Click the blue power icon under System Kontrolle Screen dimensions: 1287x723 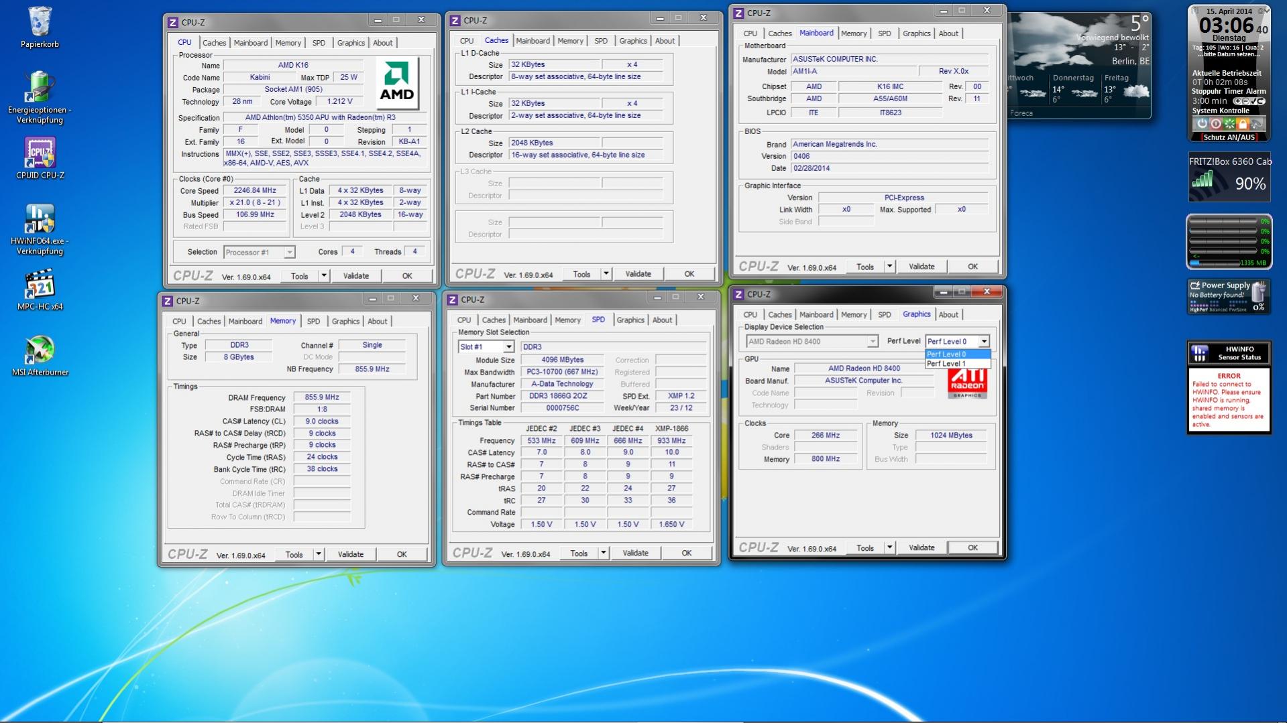[x=1202, y=124]
